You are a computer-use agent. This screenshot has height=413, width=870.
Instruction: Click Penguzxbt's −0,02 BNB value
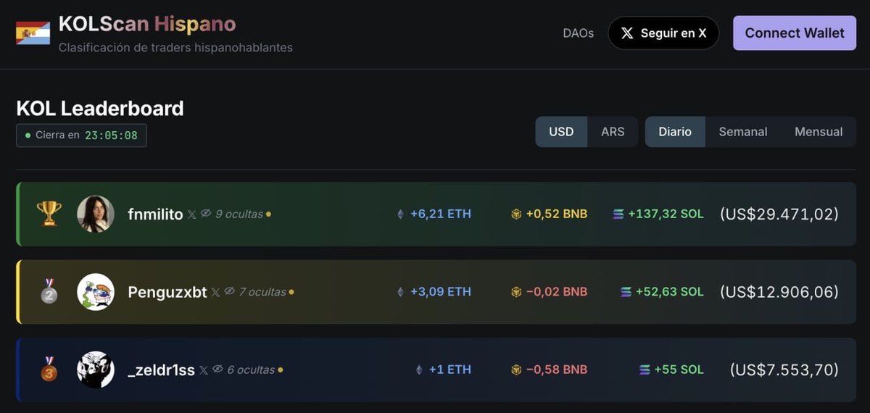coord(557,291)
